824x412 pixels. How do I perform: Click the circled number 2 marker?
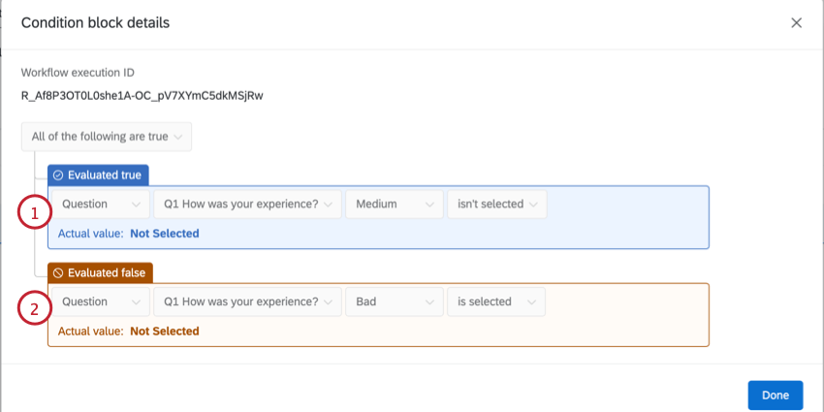click(x=34, y=310)
